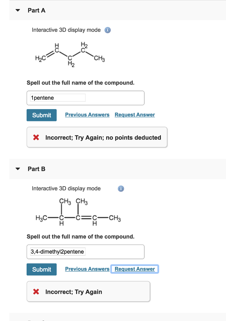This screenshot has height=321, width=226.
Task: Open Previous Answers for Part A
Action: pos(87,115)
